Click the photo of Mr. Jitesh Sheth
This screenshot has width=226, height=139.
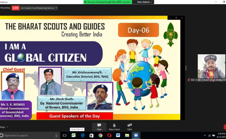(x=100, y=96)
